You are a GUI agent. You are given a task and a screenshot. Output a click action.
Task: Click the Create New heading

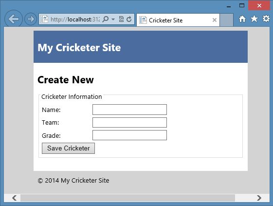tap(66, 80)
